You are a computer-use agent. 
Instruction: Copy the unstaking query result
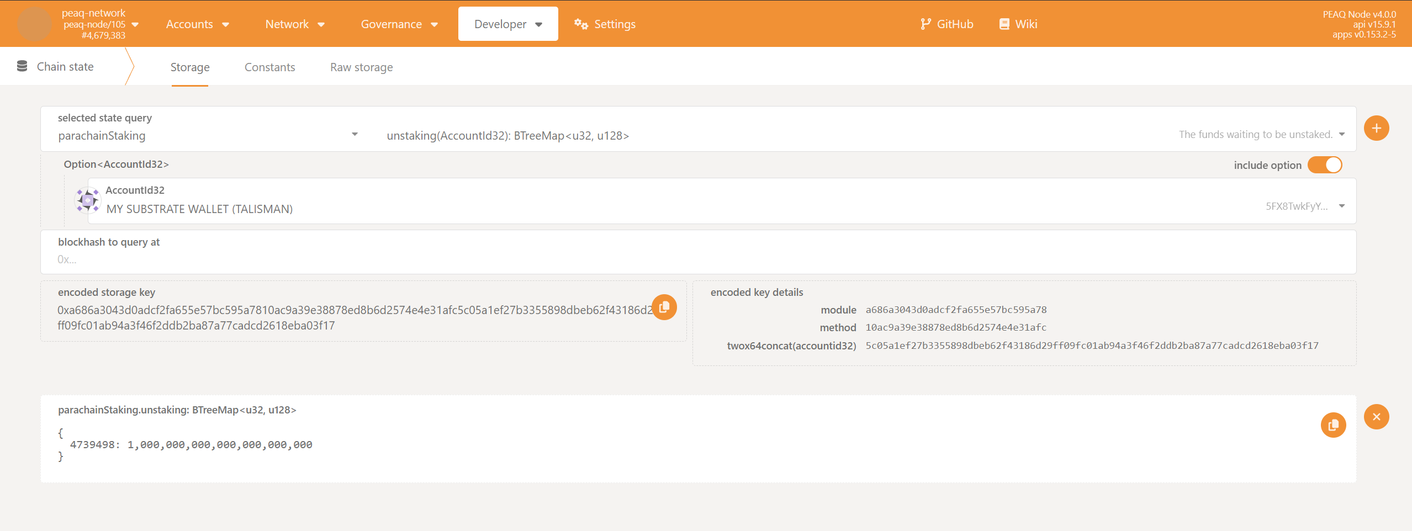1334,424
